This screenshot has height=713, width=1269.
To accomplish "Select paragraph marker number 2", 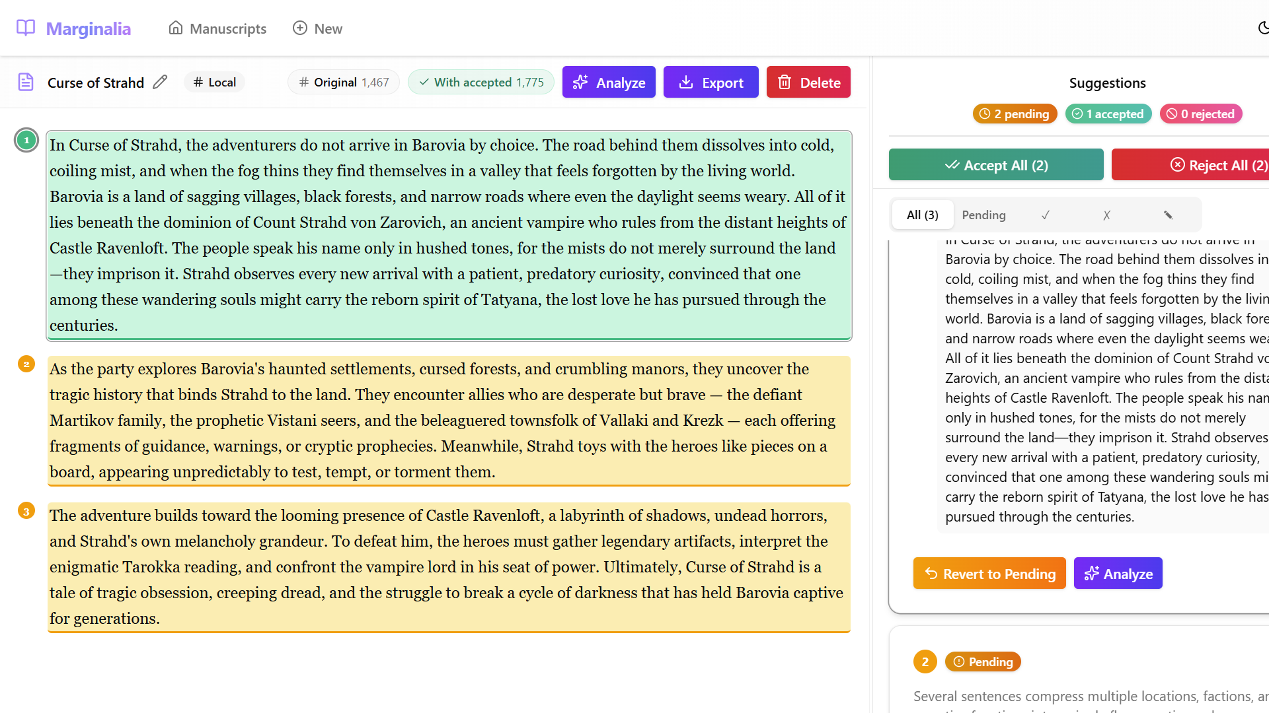I will 26,364.
